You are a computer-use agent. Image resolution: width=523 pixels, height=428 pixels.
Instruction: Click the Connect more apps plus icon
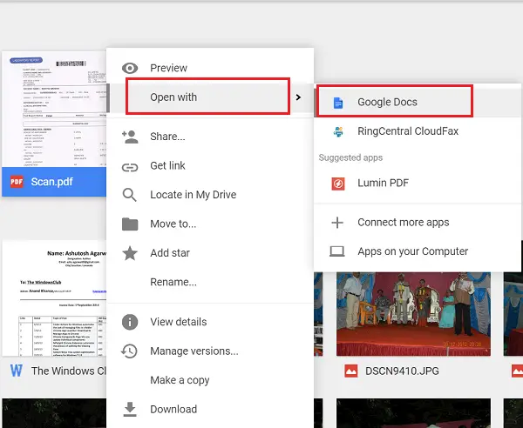337,223
